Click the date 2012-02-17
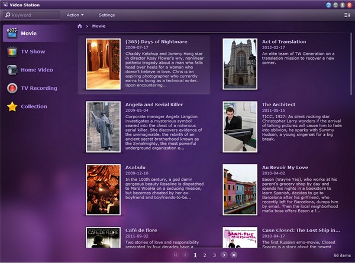 273,48
